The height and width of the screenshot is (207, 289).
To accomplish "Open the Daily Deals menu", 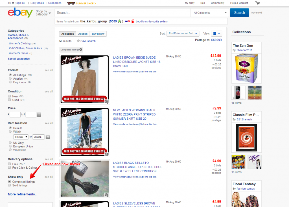I will 37,3.
